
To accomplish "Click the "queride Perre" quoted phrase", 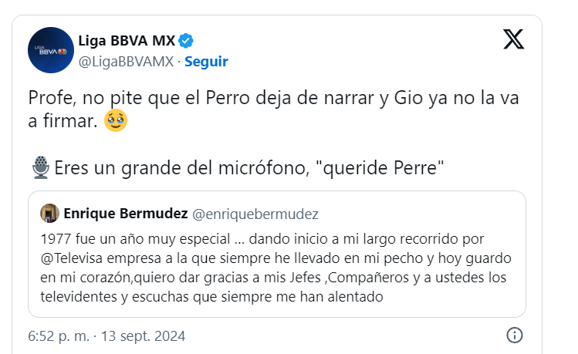I will (x=400, y=167).
